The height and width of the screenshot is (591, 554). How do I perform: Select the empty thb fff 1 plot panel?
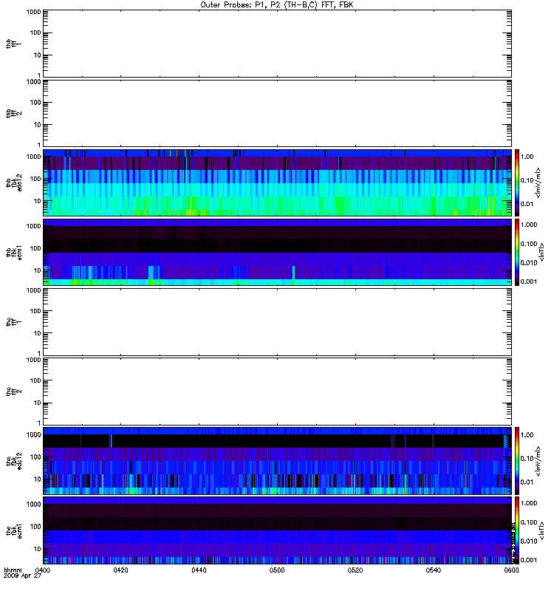pos(278,44)
